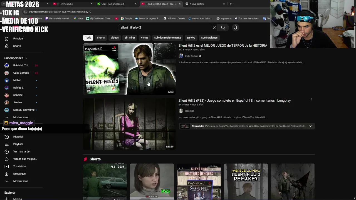
Task: Open title Silent Hill 2 es el MEJOR JUEGO
Action: point(223,46)
